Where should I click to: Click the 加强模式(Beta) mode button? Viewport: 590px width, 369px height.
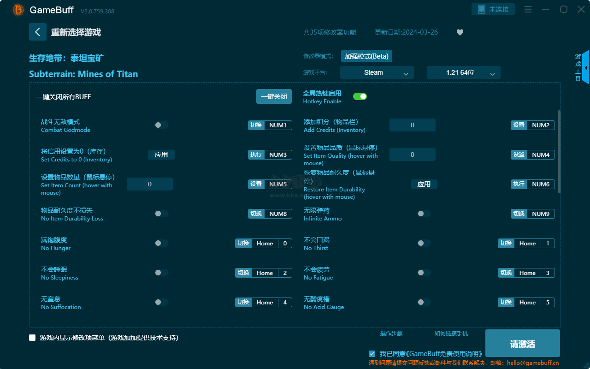(366, 56)
